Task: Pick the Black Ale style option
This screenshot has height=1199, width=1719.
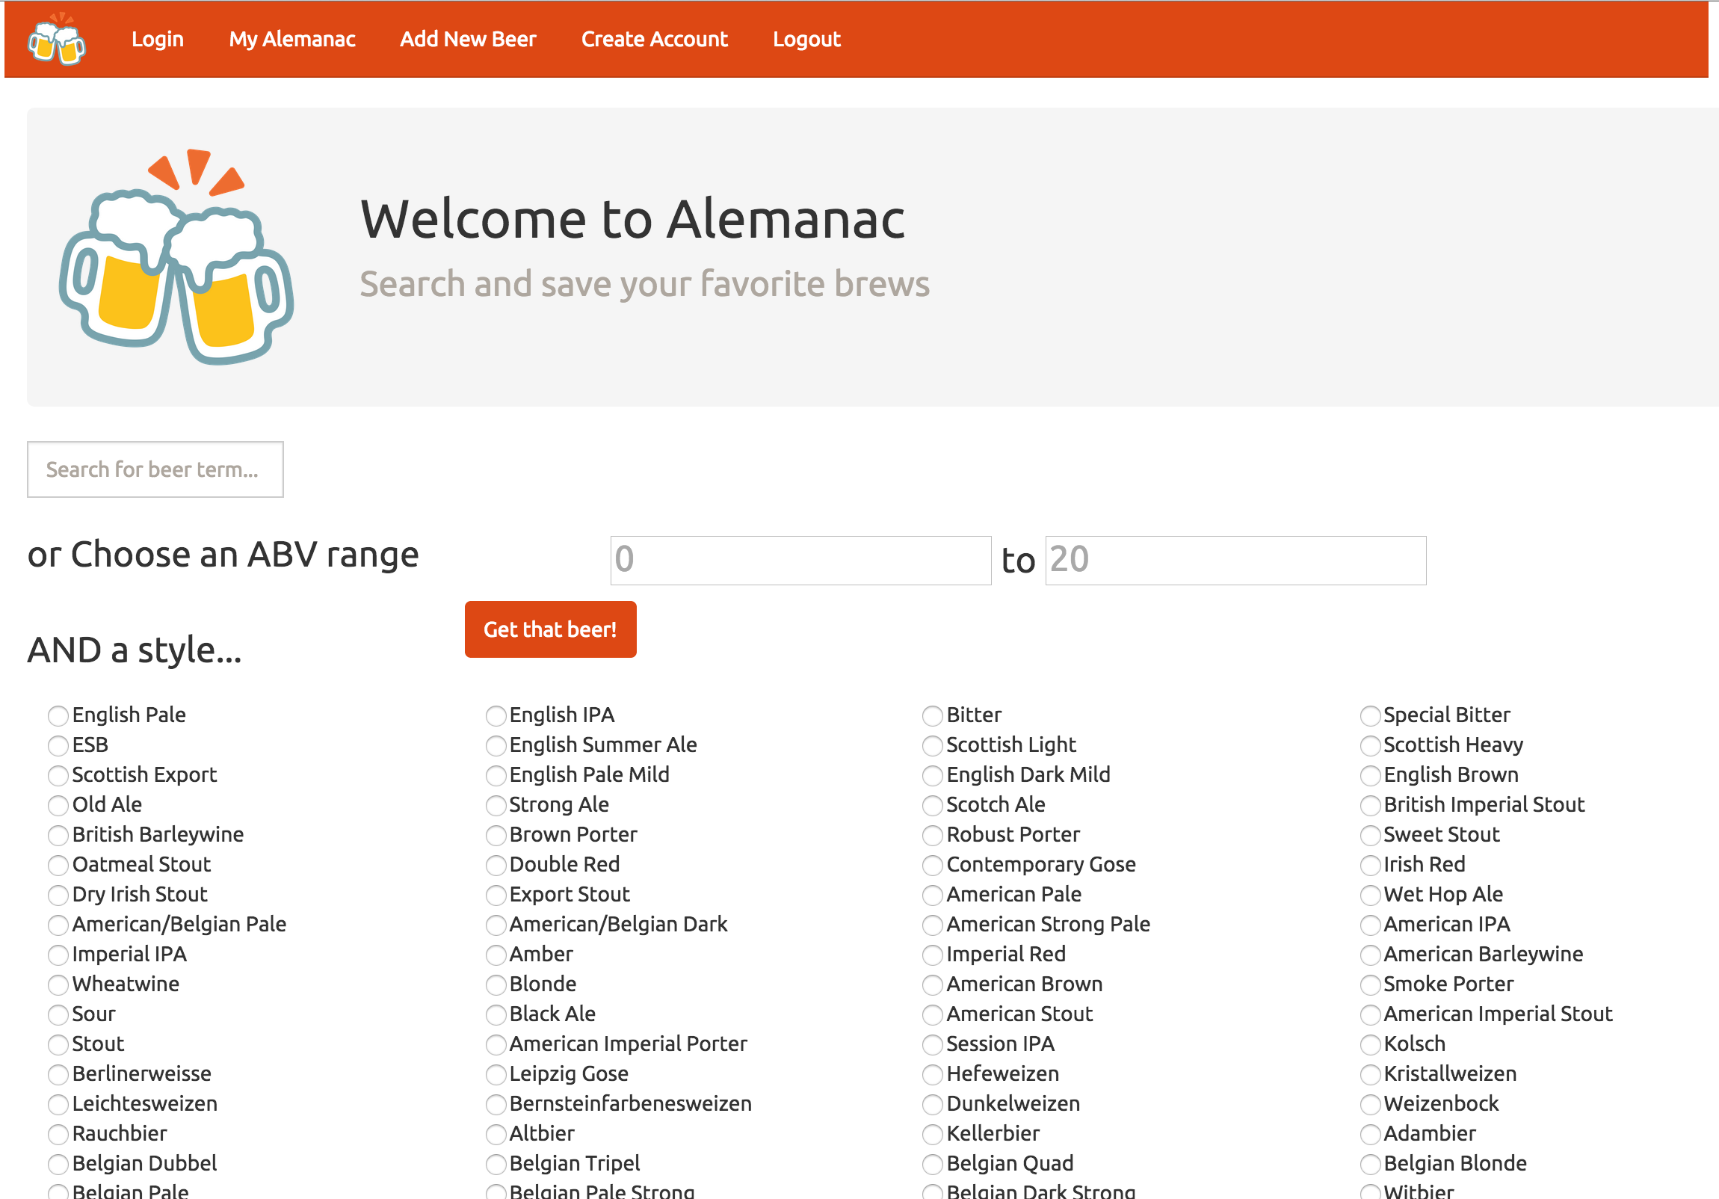Action: pos(496,1015)
